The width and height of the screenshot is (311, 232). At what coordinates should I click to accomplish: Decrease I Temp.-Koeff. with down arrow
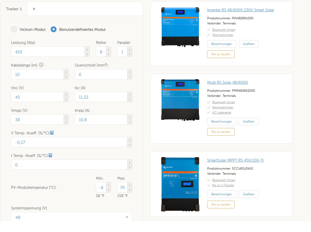[130, 167]
